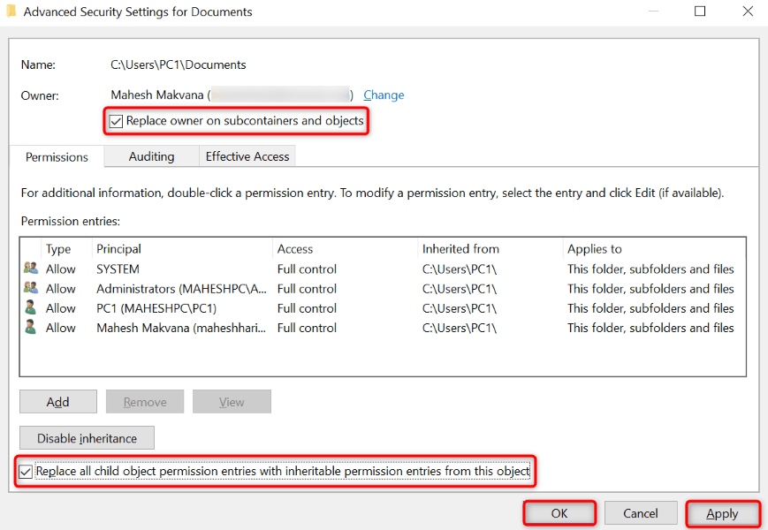768x530 pixels.
Task: Cancel the security settings dialog
Action: point(641,513)
